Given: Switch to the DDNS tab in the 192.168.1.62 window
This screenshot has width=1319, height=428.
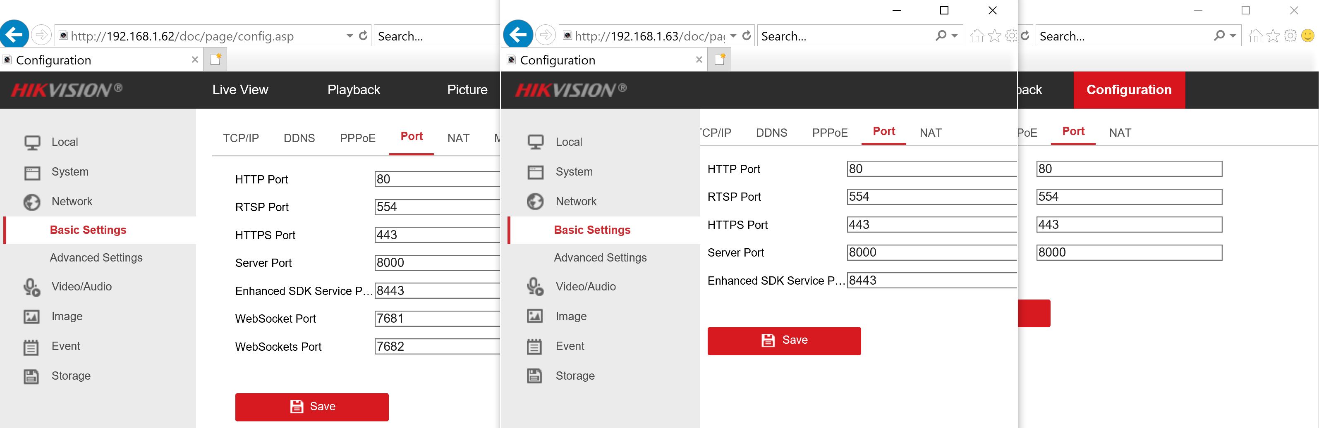Looking at the screenshot, I should coord(299,138).
